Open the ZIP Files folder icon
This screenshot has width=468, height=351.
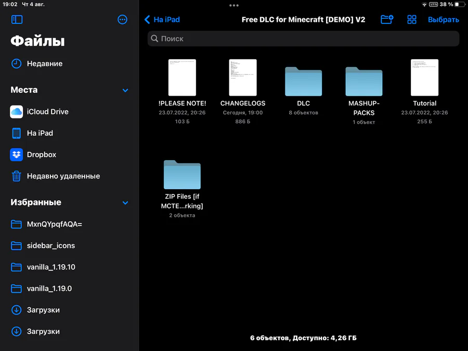tap(182, 175)
